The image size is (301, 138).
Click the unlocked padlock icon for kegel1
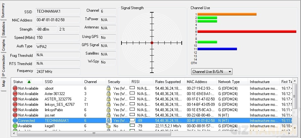click(108, 126)
